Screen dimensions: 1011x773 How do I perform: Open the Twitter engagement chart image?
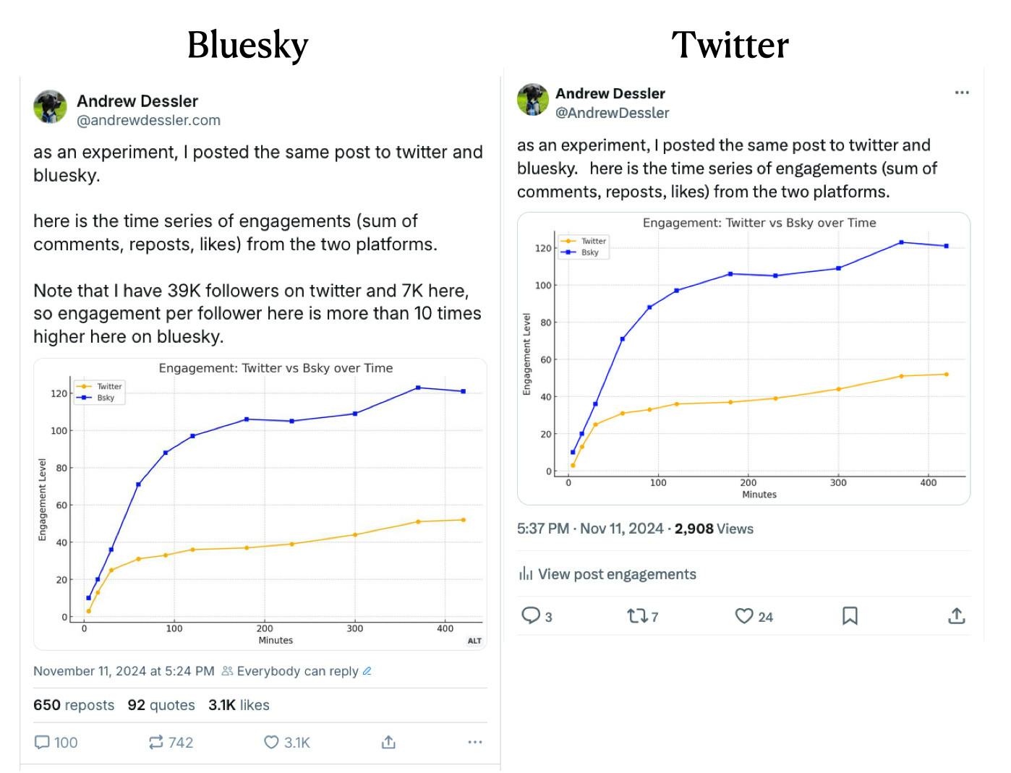[x=743, y=359]
